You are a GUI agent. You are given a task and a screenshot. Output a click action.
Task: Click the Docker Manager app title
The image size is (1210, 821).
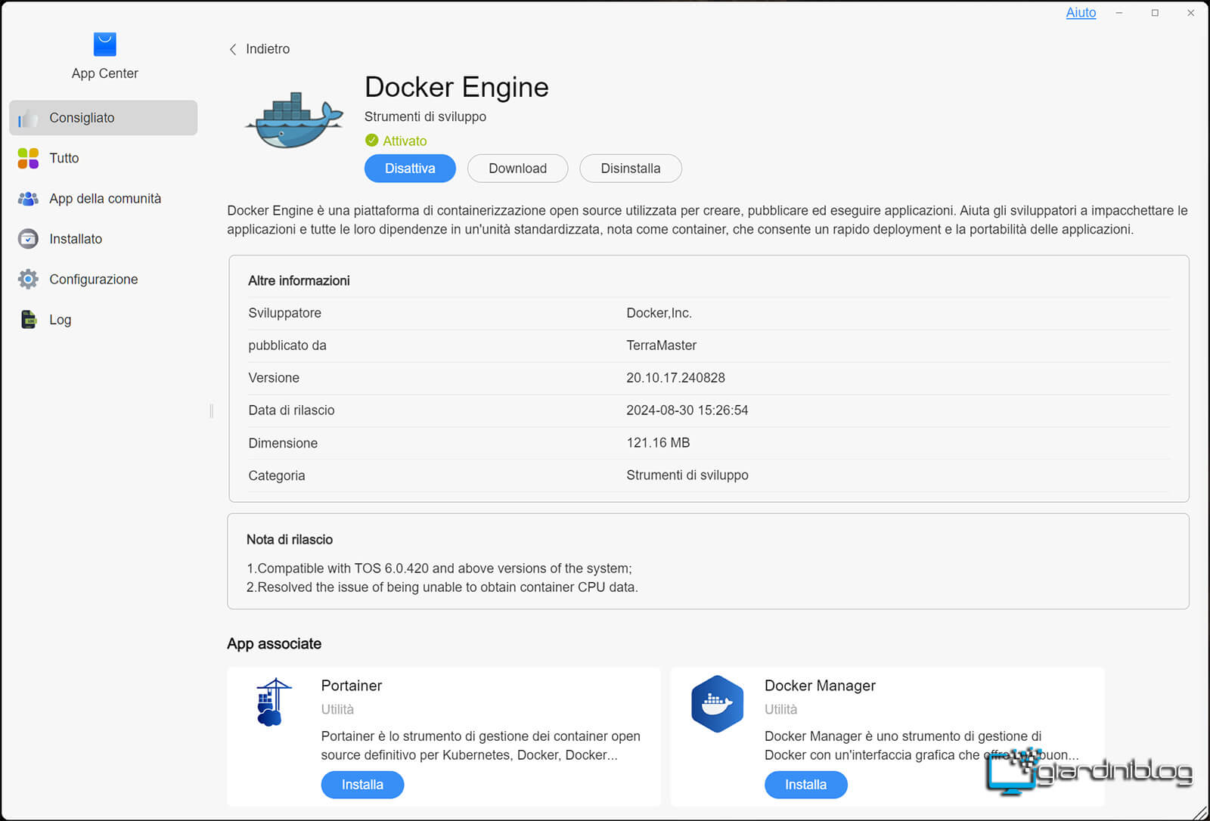point(820,686)
